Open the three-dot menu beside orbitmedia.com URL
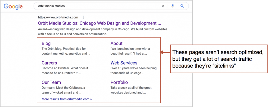Image resolution: width=271 pixels, height=107 pixels. pyautogui.click(x=84, y=17)
